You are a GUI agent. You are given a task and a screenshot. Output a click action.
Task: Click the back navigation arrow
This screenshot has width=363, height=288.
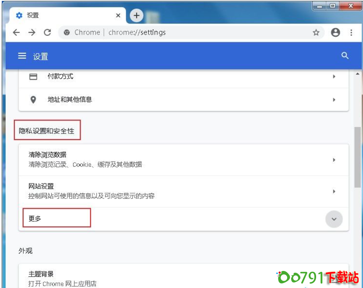pyautogui.click(x=16, y=32)
